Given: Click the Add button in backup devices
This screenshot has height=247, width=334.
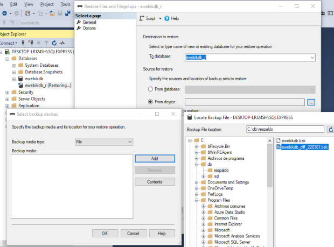Looking at the screenshot, I should click(x=155, y=159).
